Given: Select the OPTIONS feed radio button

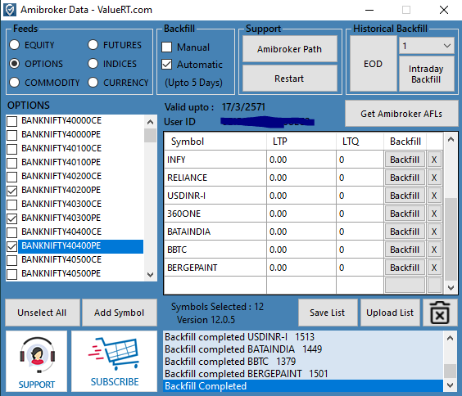Looking at the screenshot, I should (15, 64).
